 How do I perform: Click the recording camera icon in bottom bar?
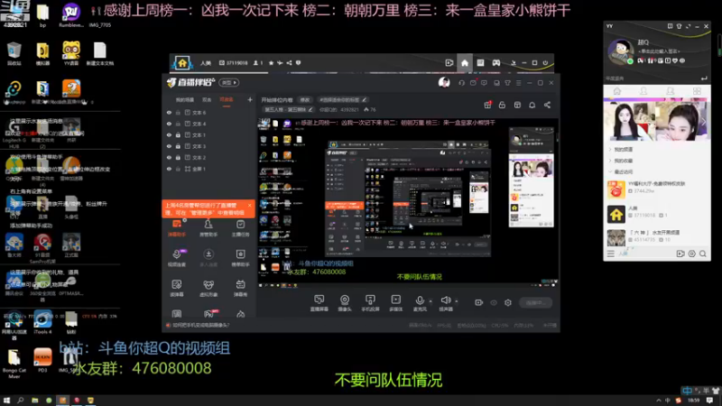click(479, 302)
